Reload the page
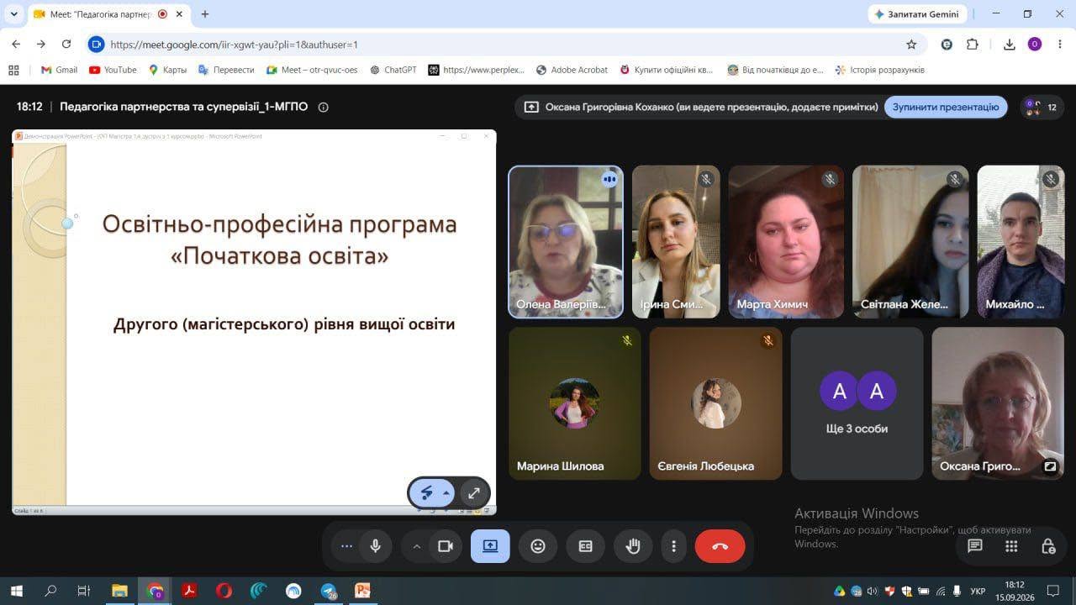The width and height of the screenshot is (1076, 605). click(66, 45)
